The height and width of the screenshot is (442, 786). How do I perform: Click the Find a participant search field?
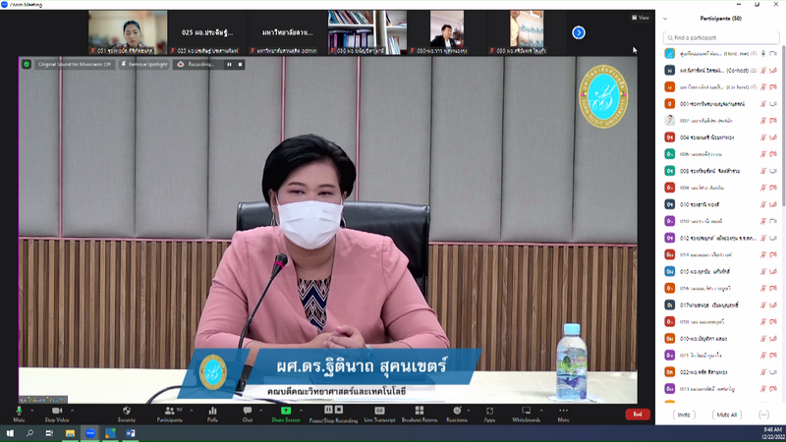coord(721,37)
